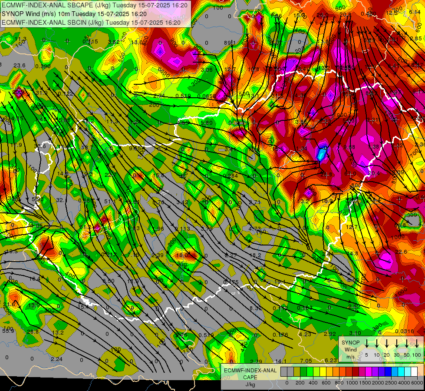The image size is (425, 391).
Task: Click the 16.4 value on the map
Action: pos(34,278)
